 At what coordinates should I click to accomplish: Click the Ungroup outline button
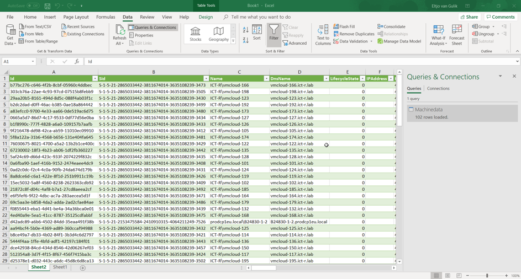[483, 34]
